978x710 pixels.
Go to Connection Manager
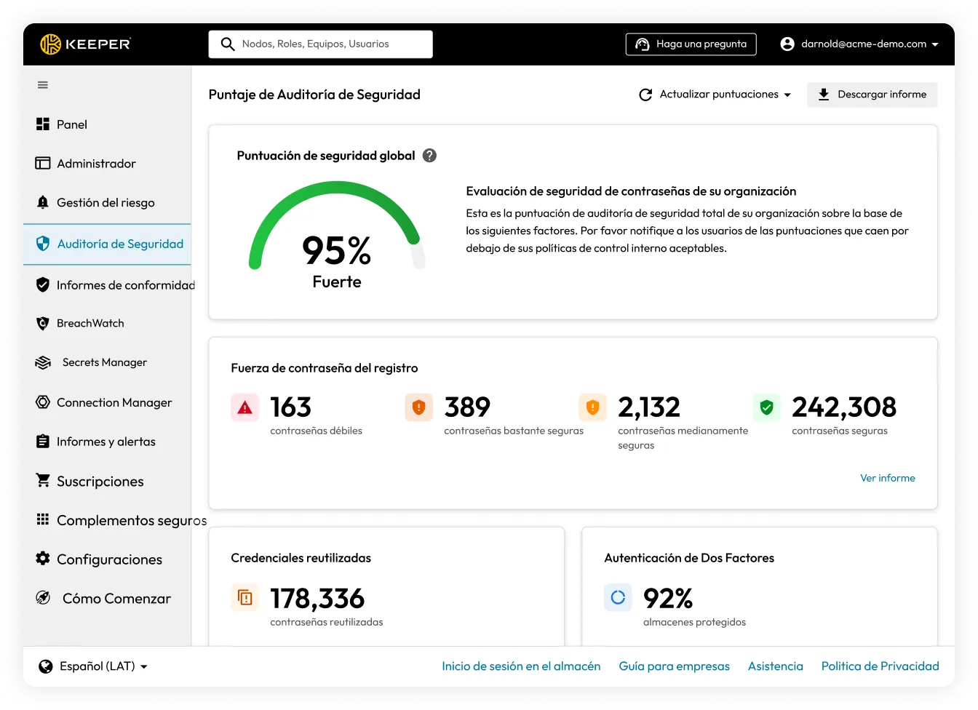[108, 402]
